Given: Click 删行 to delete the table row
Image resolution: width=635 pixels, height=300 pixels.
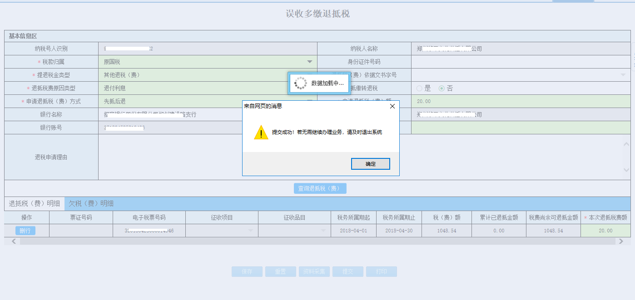Looking at the screenshot, I should [25, 231].
